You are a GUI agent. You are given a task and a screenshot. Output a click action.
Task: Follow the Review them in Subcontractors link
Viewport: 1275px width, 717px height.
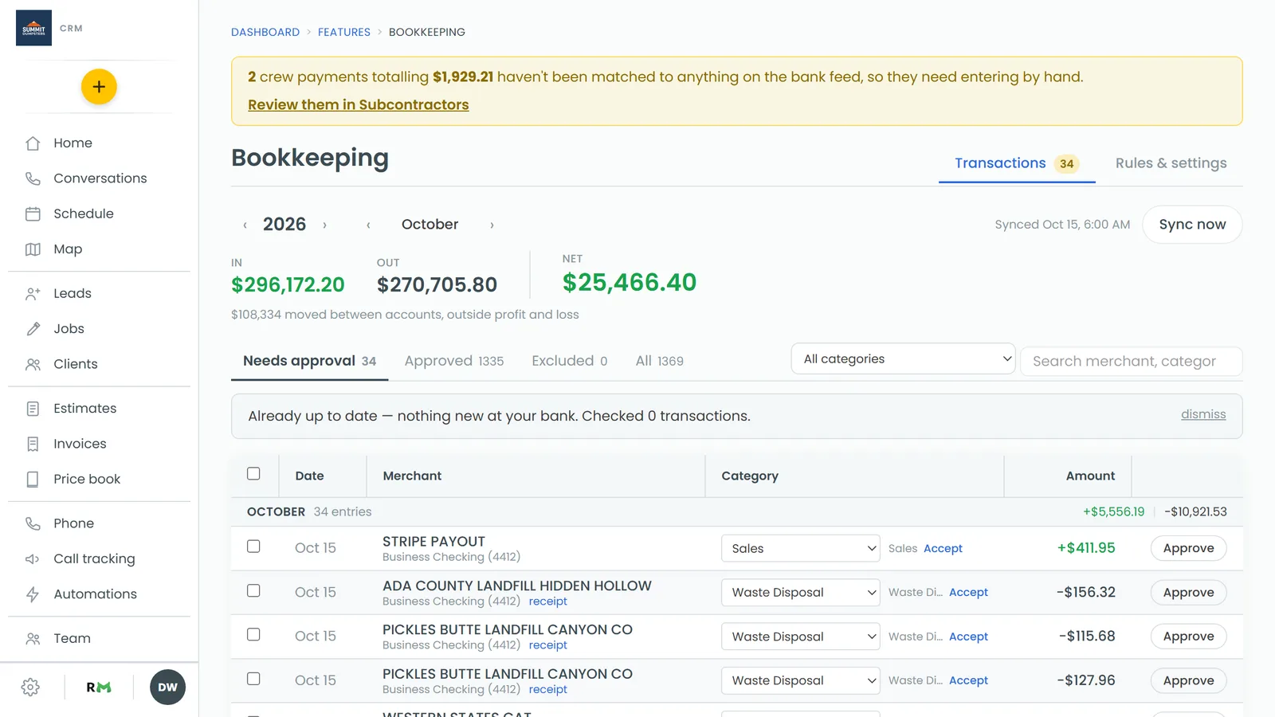click(359, 104)
